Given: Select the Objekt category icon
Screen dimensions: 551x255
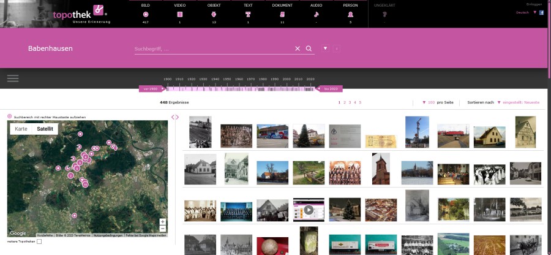Looking at the screenshot, I should (214, 13).
